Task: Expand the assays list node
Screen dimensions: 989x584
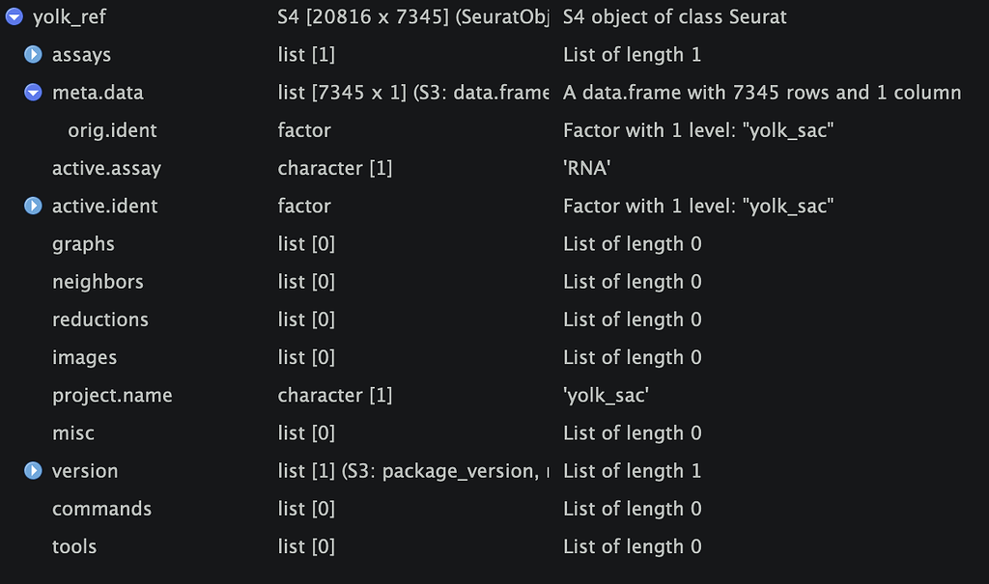Action: (33, 55)
